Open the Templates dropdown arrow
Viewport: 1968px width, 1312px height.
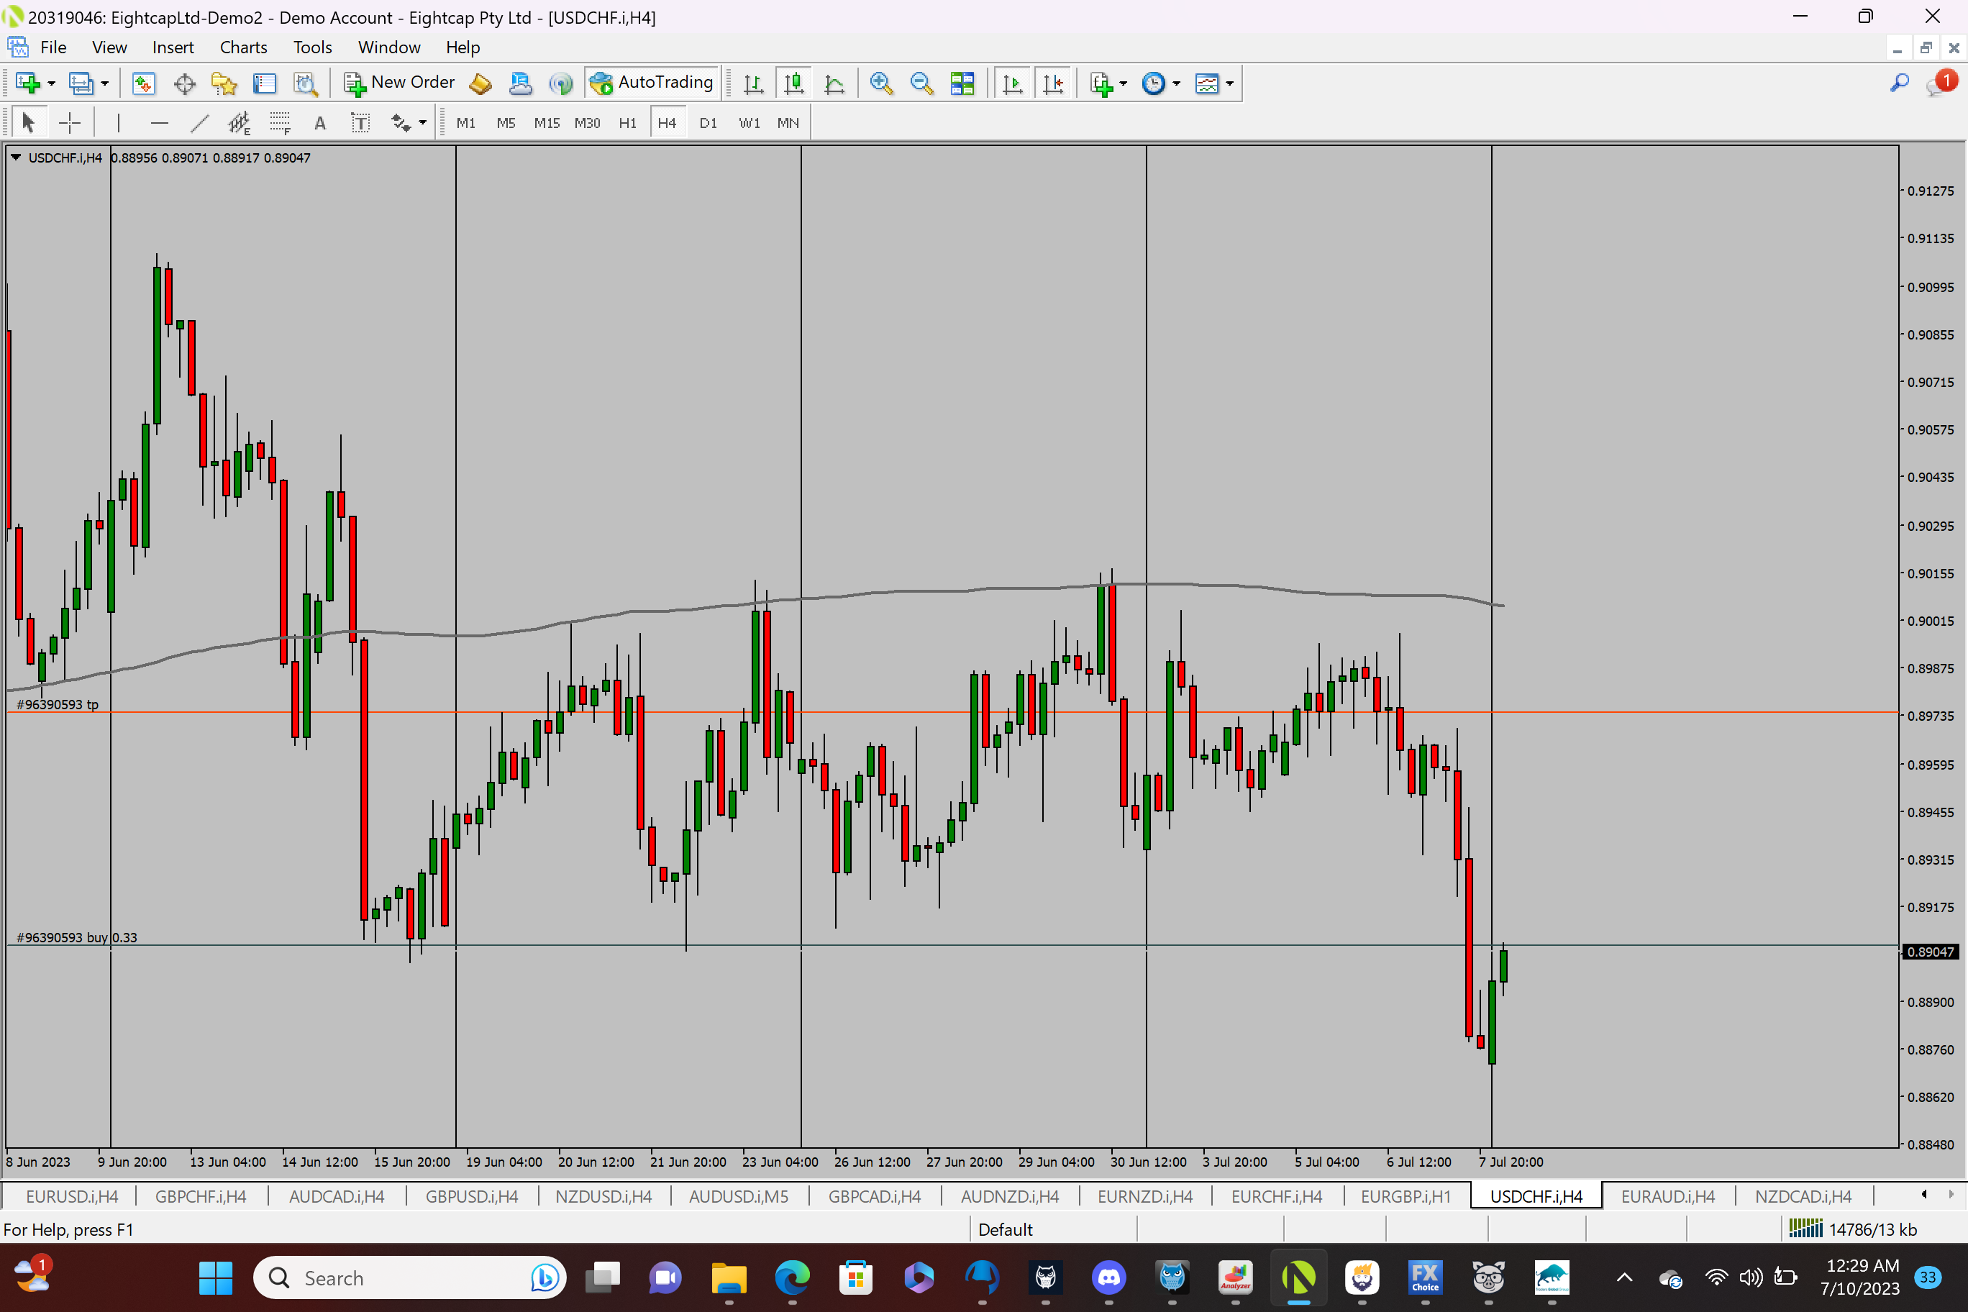[x=1230, y=83]
